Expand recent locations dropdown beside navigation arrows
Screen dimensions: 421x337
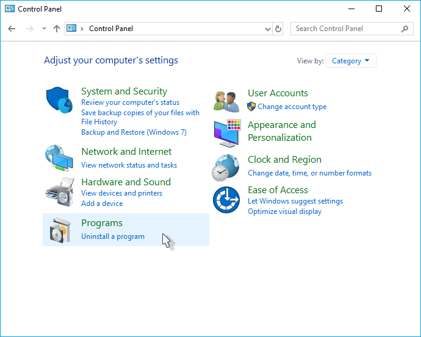coord(44,29)
